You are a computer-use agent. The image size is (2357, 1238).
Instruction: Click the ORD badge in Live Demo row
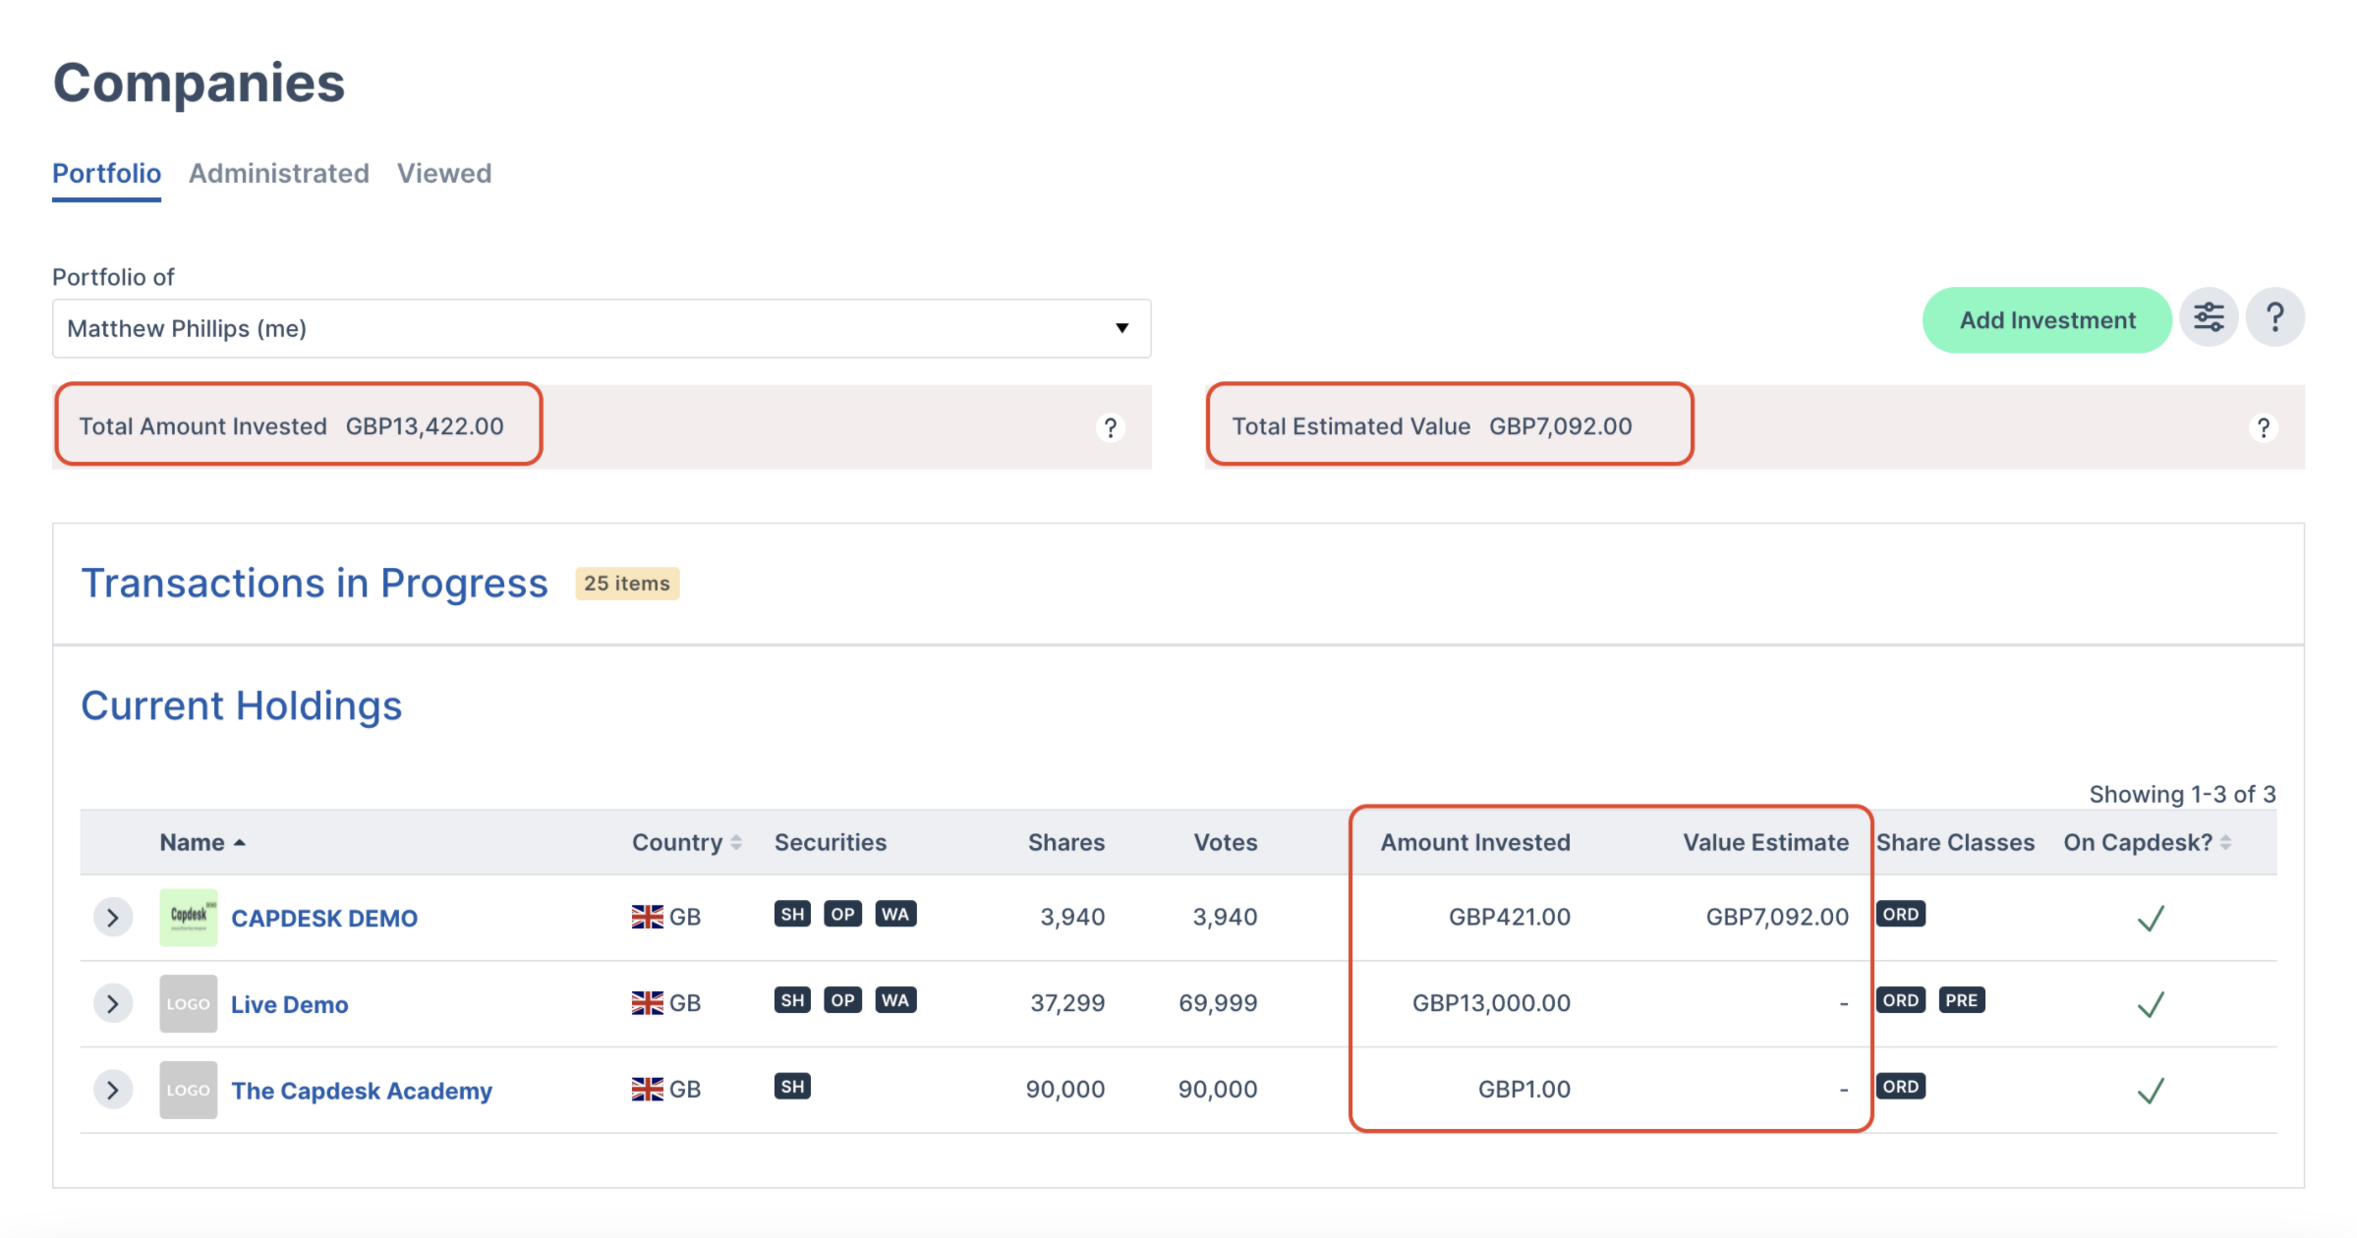(x=1901, y=1000)
